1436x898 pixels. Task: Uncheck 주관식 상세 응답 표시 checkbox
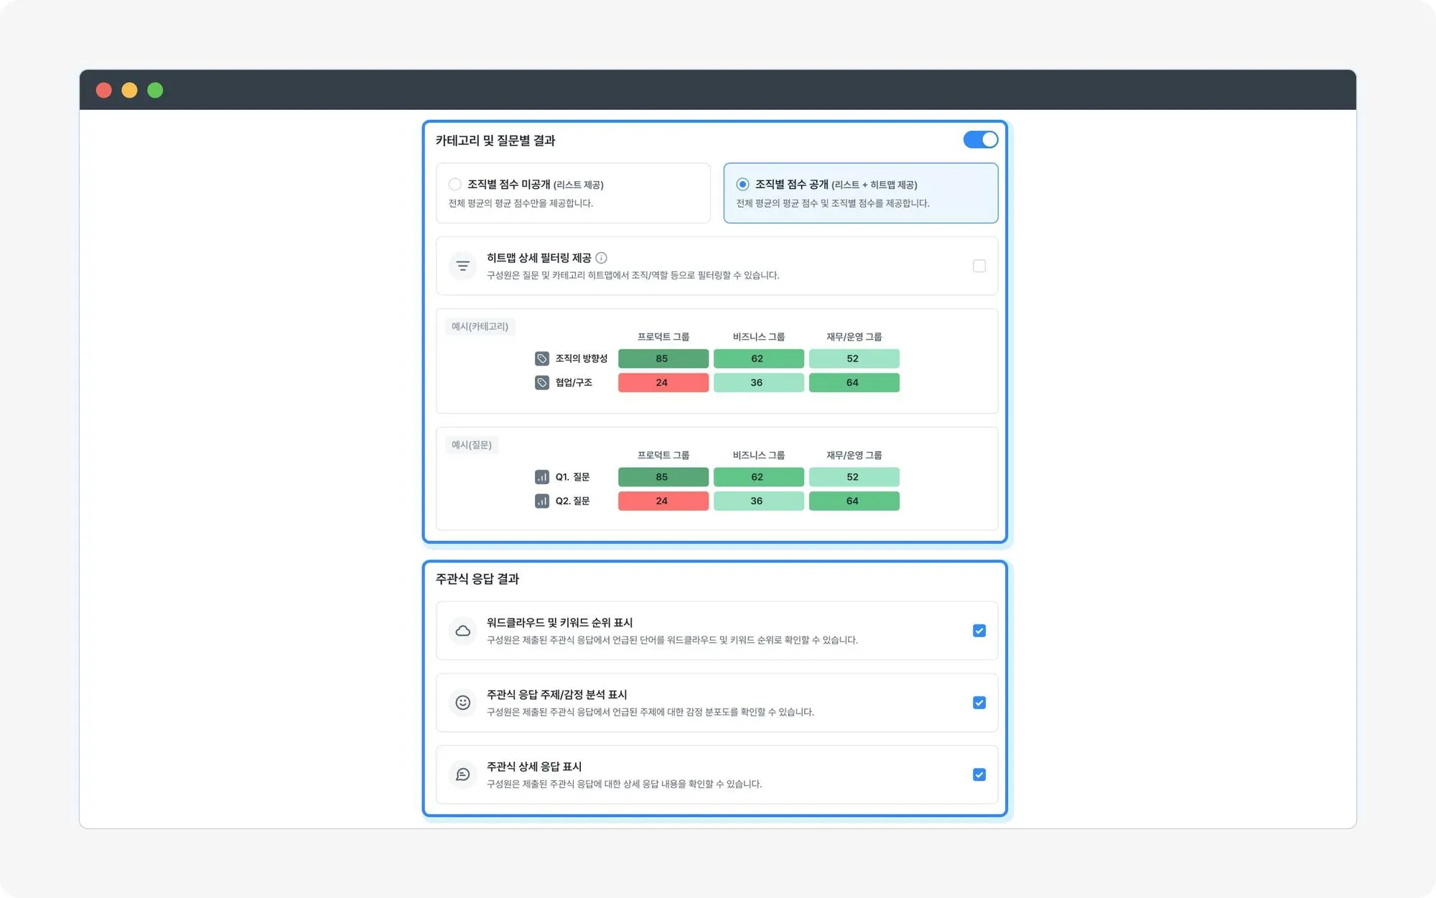[x=979, y=774]
